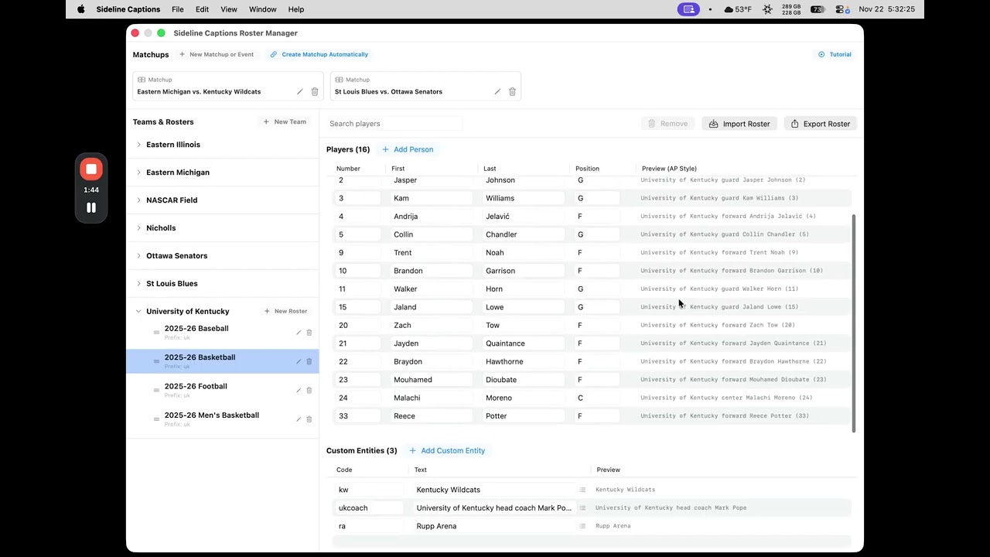Click the weather 53°F menu bar item
This screenshot has height=557, width=990.
pos(738,9)
